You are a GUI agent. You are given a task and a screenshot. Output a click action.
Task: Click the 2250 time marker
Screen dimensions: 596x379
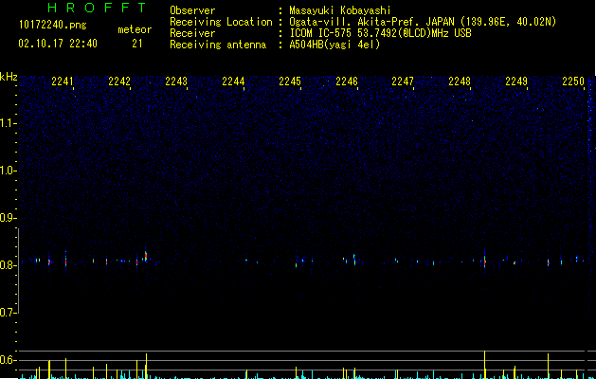pyautogui.click(x=573, y=81)
